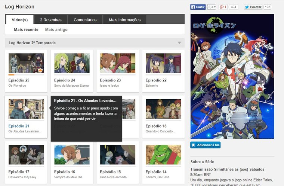Click the Cavaleiros Odyssey subtitle
This screenshot has width=284, height=186.
tap(22, 177)
